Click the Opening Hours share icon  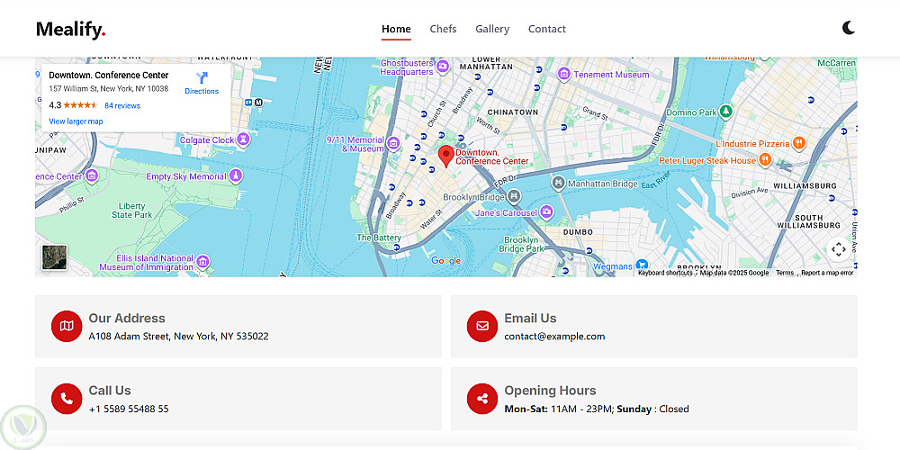pos(482,399)
